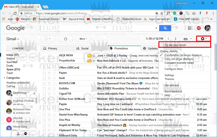Image resolution: width=217 pixels, height=137 pixels.
Task: Click the ad info icon for HIOX INDIA
Action: point(94,56)
